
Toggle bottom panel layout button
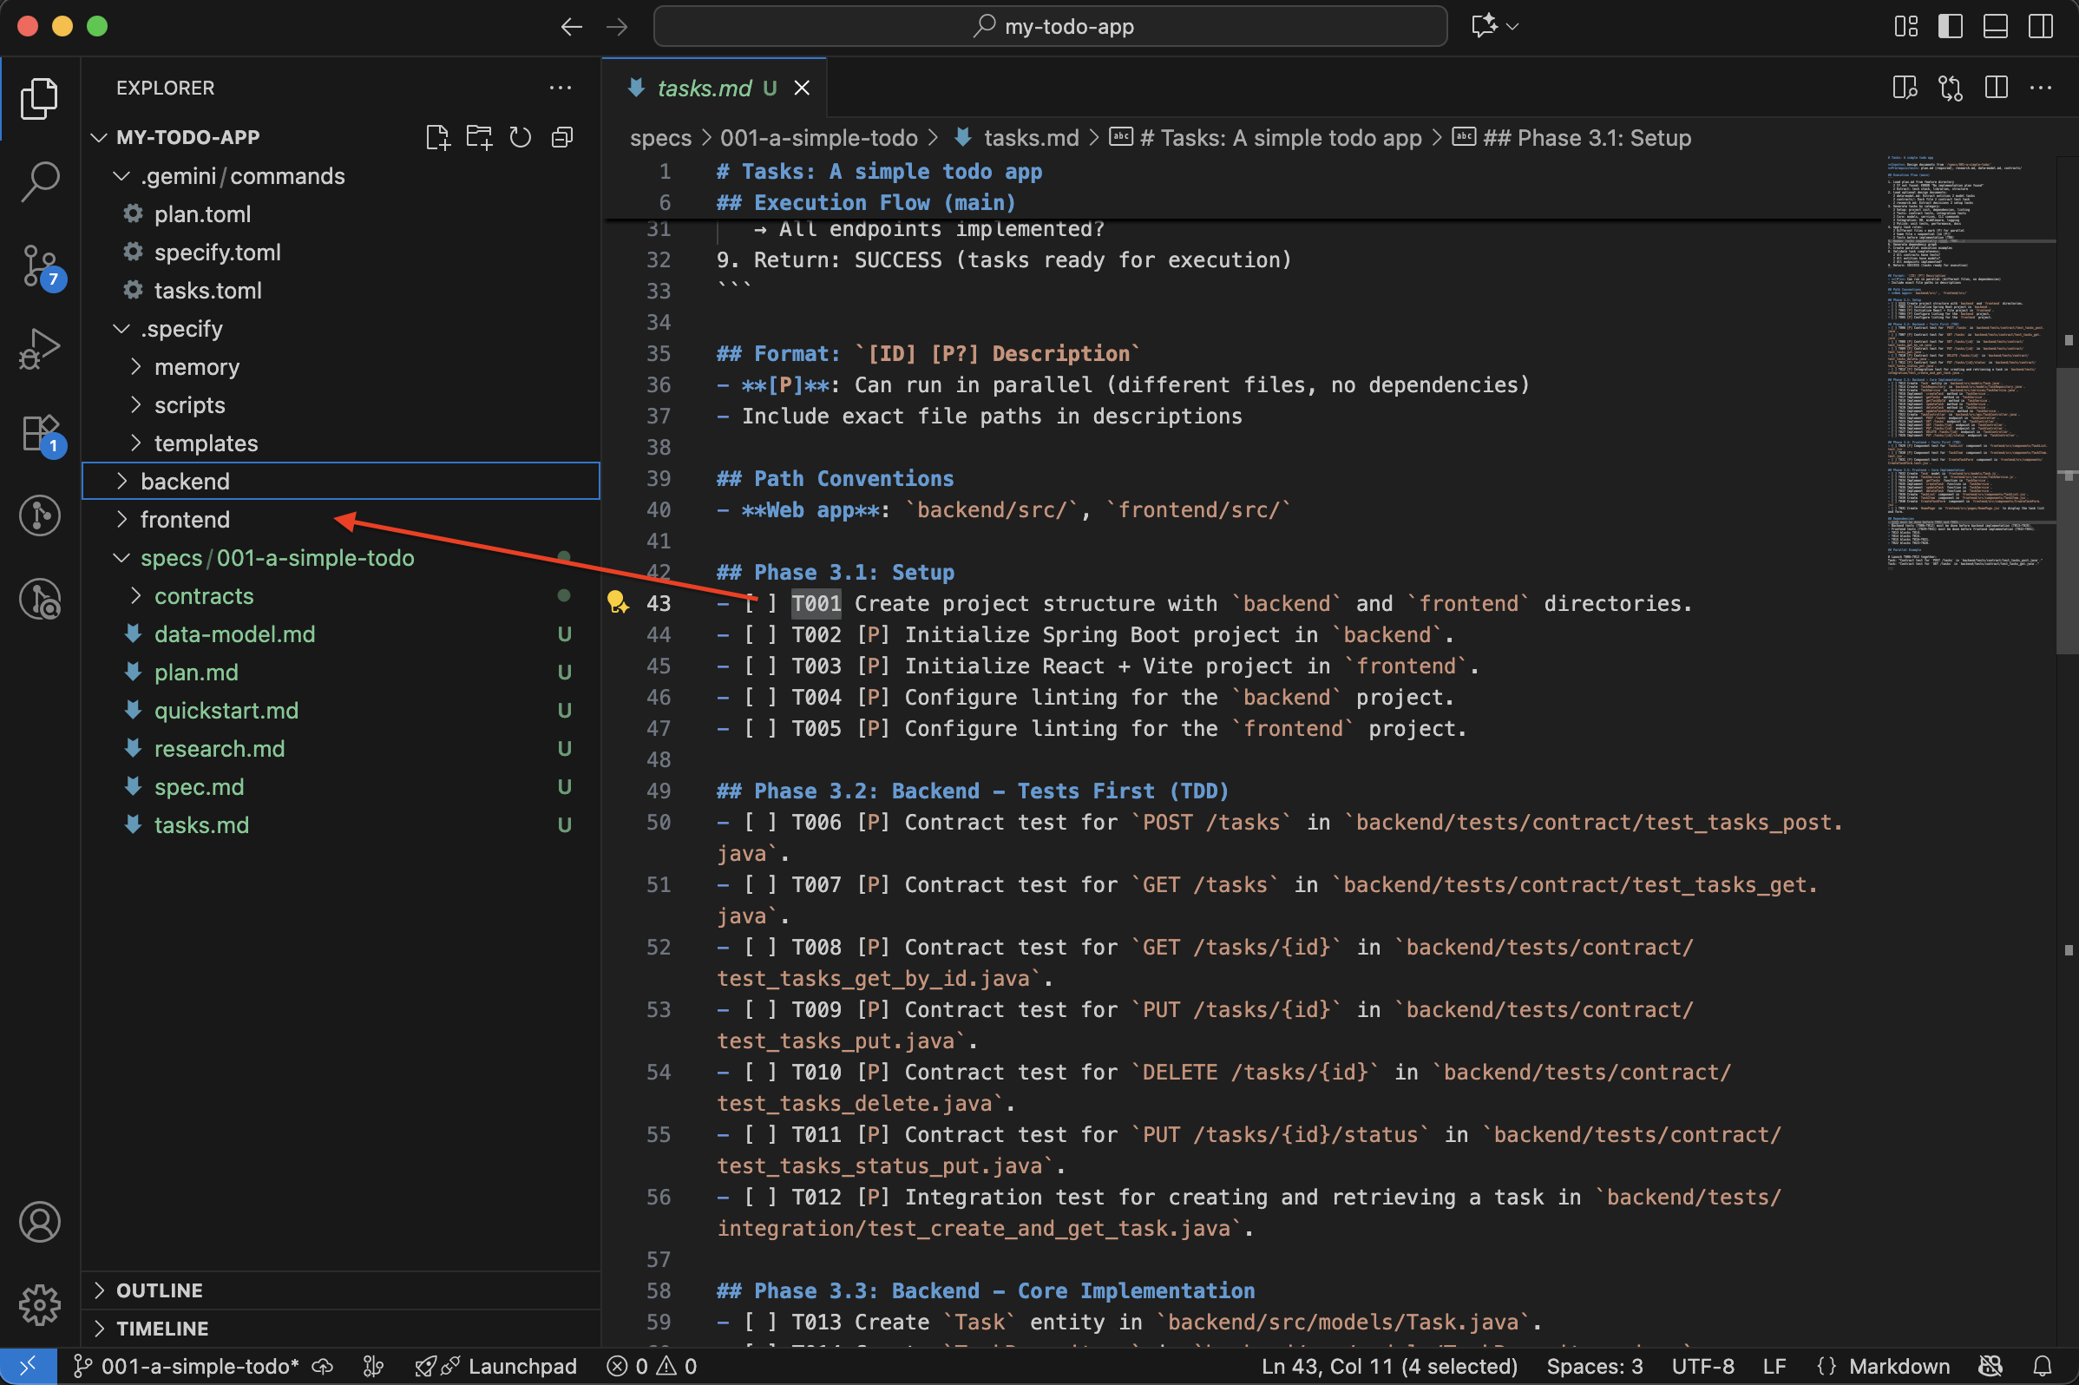pos(1995,27)
